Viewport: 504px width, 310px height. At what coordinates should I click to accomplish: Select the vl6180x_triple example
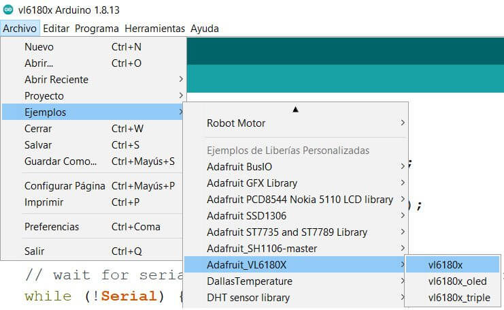(459, 298)
